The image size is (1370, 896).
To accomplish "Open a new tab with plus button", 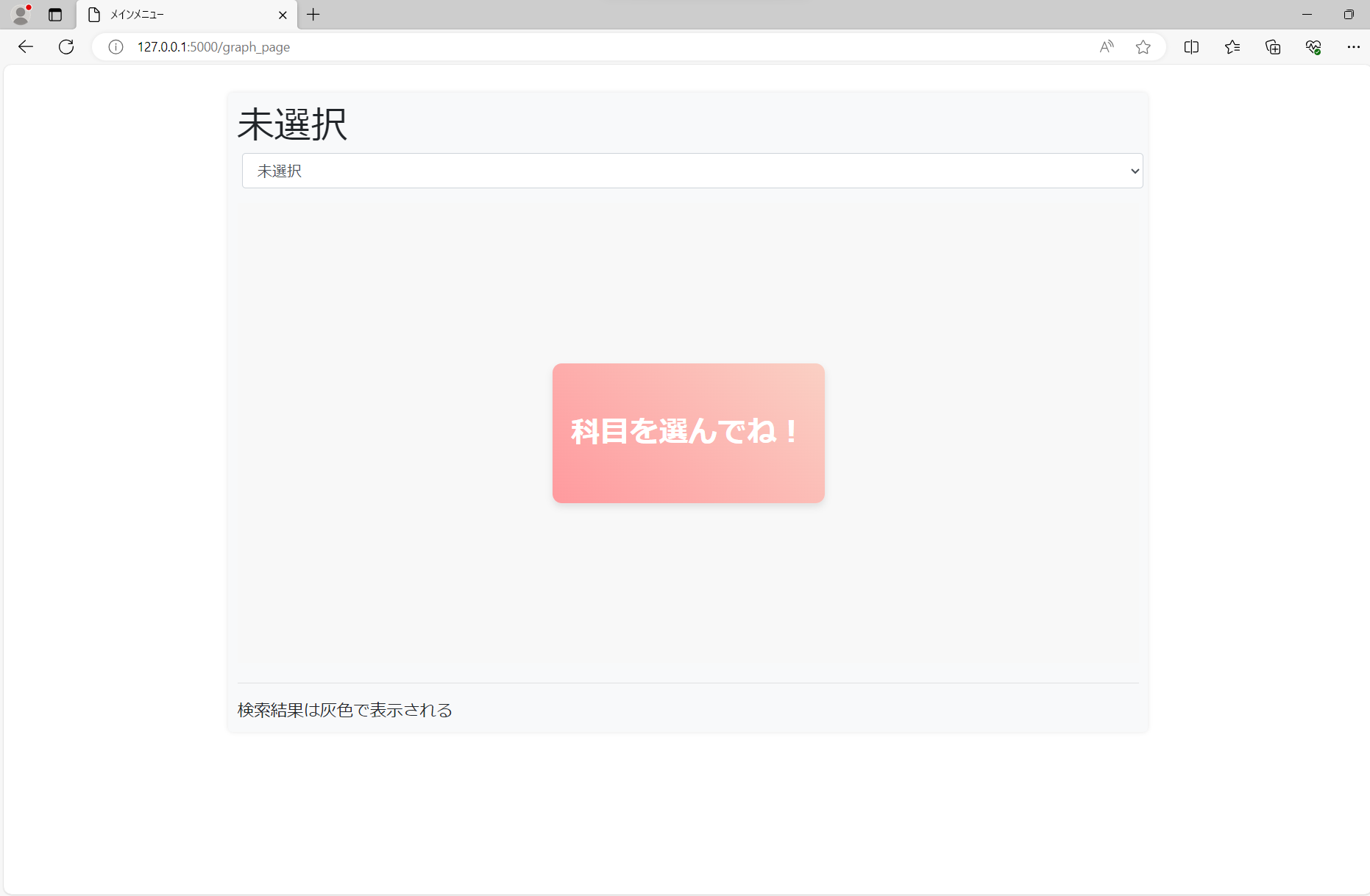I will pos(313,15).
